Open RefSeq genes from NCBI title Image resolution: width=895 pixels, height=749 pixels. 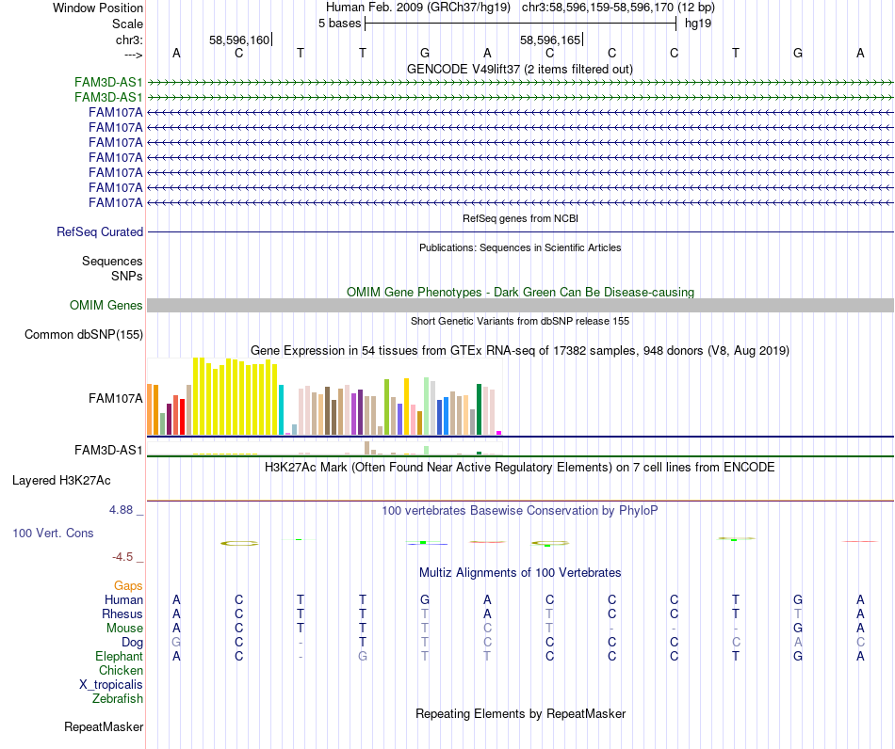520,218
